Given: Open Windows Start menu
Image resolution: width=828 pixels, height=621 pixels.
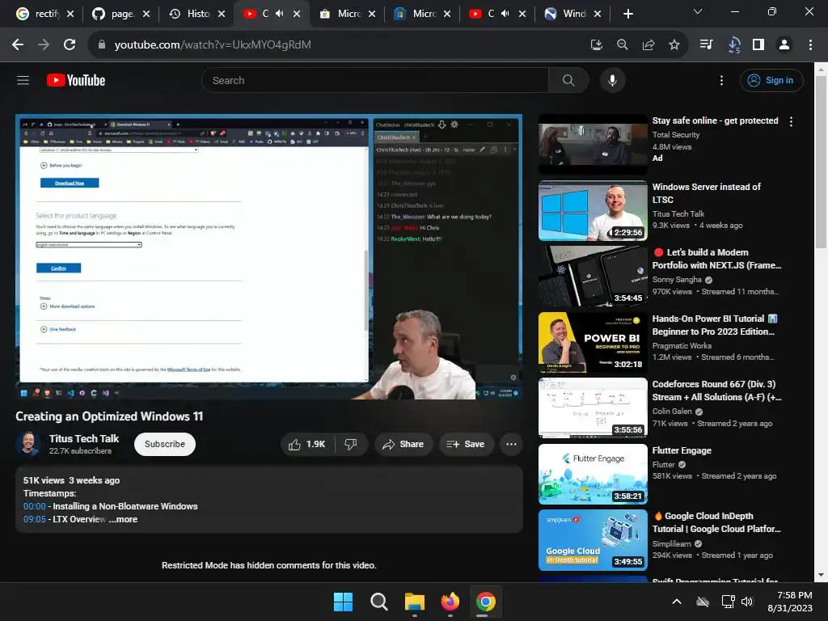Looking at the screenshot, I should pyautogui.click(x=343, y=602).
